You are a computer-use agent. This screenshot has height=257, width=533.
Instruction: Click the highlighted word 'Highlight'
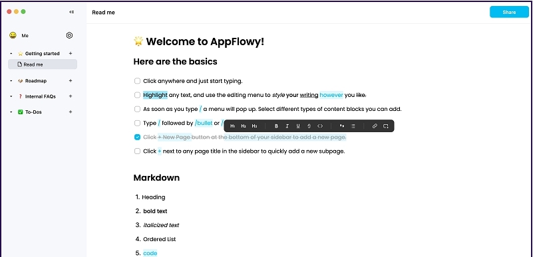pyautogui.click(x=155, y=95)
